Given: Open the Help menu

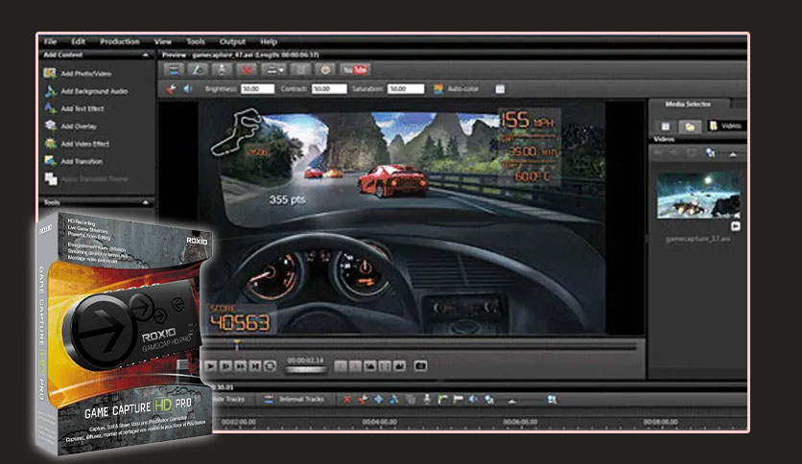Looking at the screenshot, I should point(269,42).
